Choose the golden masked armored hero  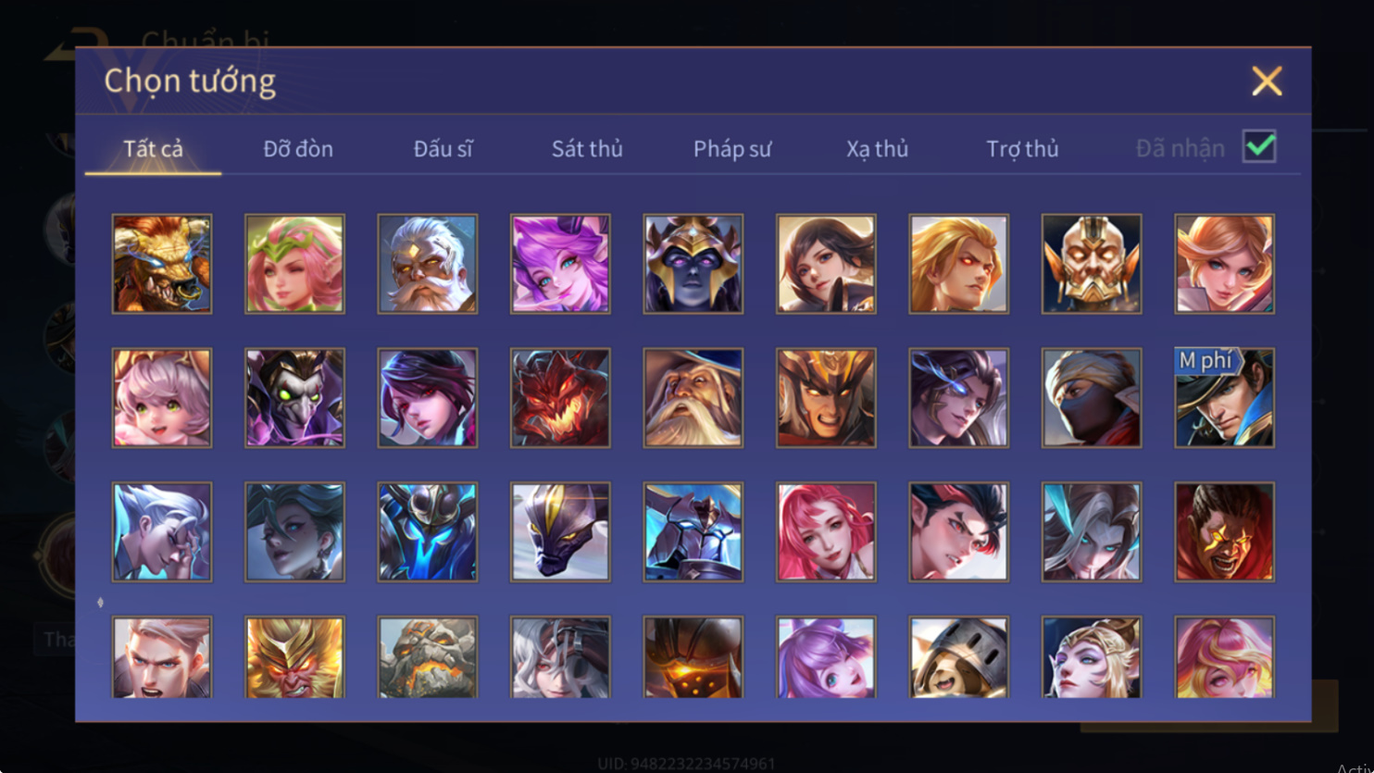tap(1092, 264)
